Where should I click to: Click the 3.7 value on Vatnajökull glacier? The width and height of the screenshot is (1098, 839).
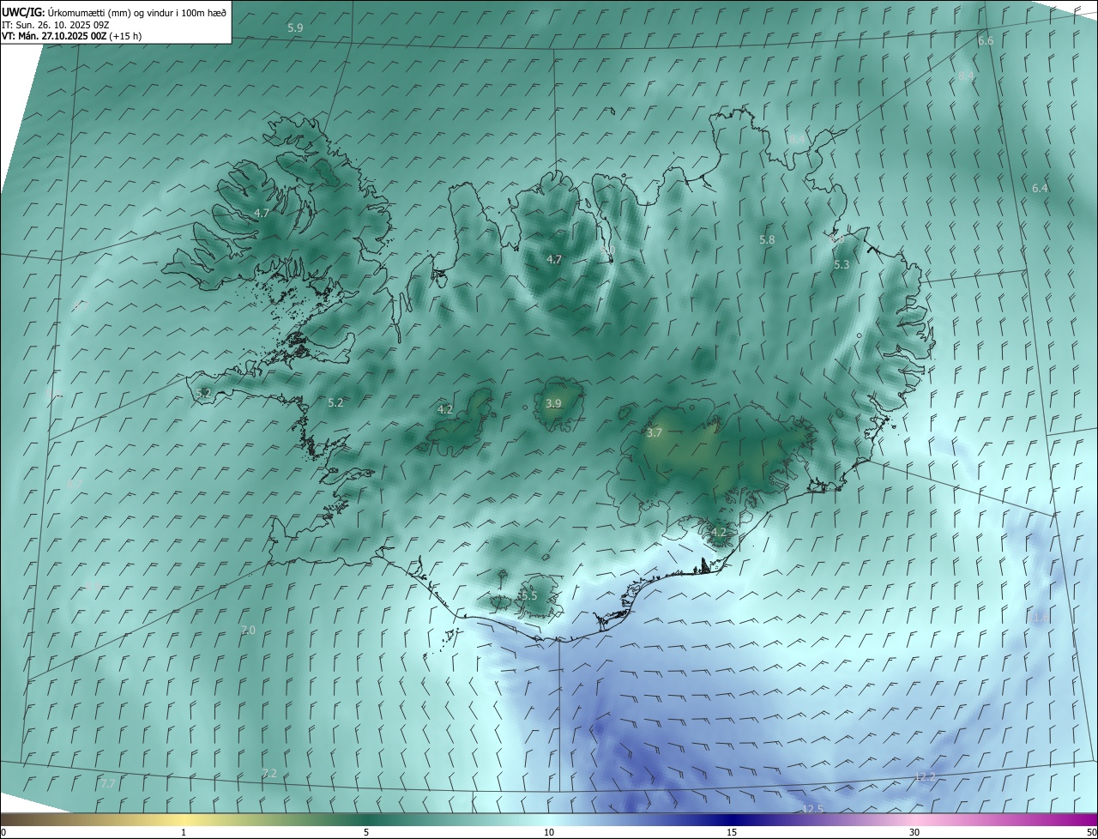pos(654,433)
